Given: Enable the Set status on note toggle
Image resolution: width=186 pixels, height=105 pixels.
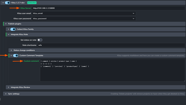Looking at the screenshot, I should (40, 40).
